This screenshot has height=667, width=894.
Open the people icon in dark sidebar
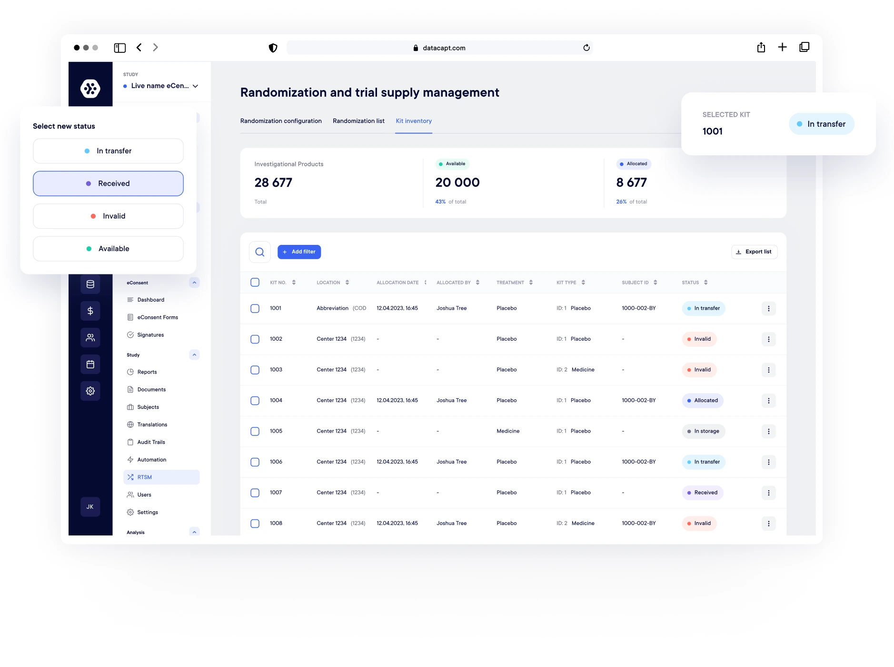click(x=90, y=338)
